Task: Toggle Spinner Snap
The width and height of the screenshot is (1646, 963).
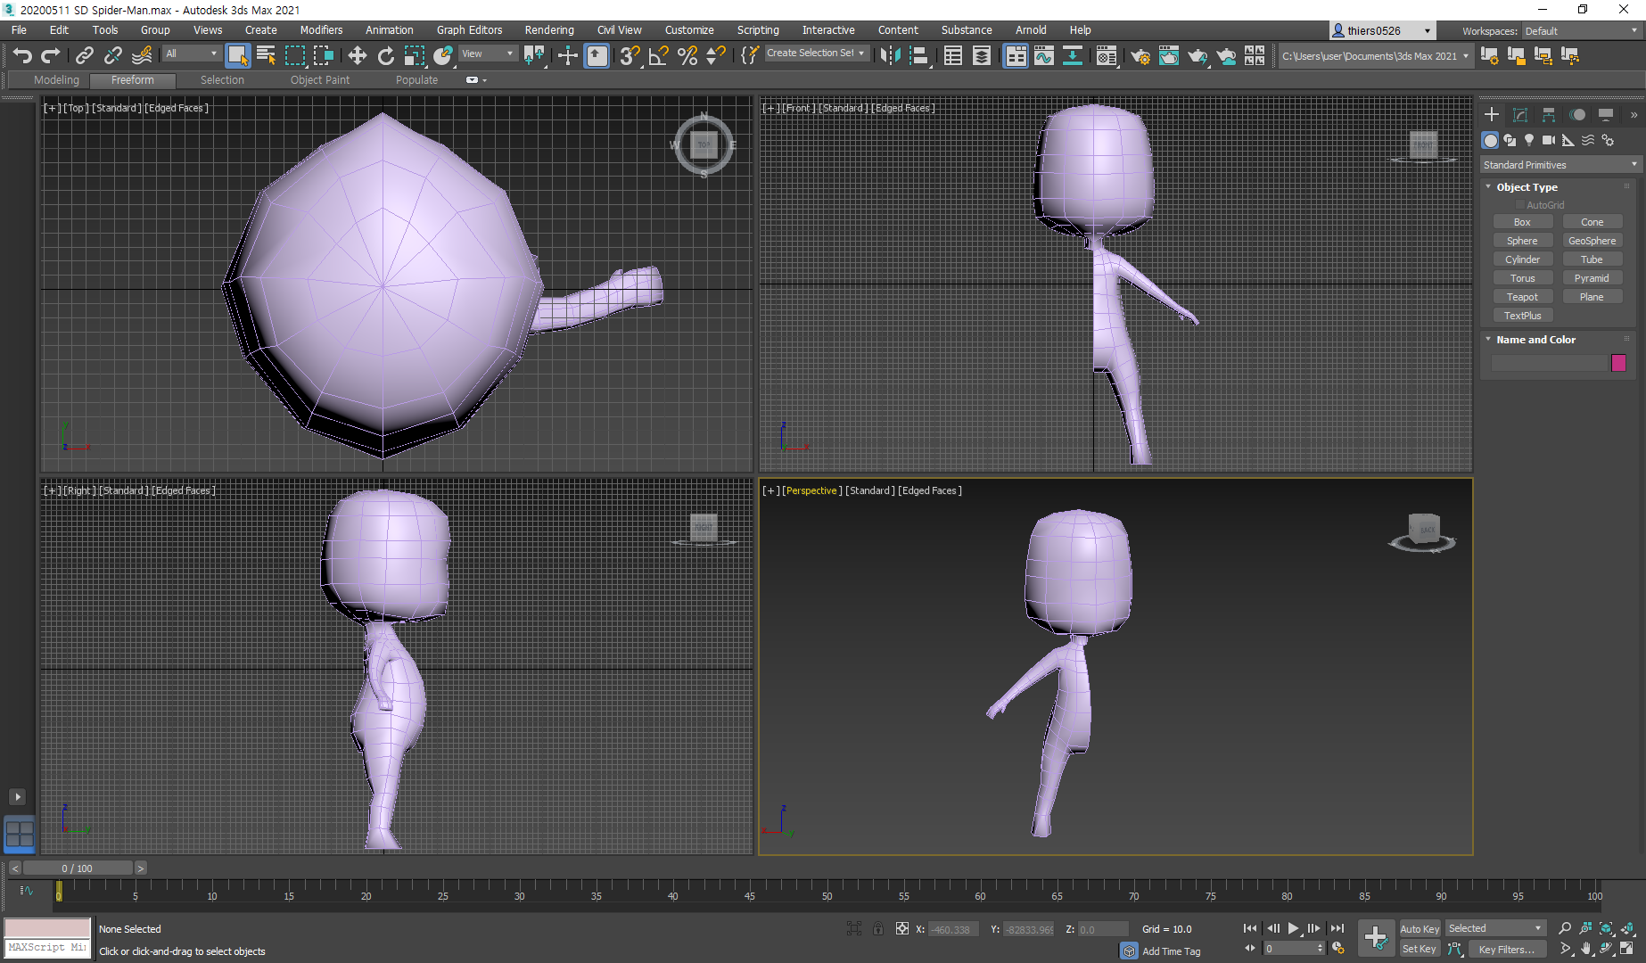Action: 715,56
